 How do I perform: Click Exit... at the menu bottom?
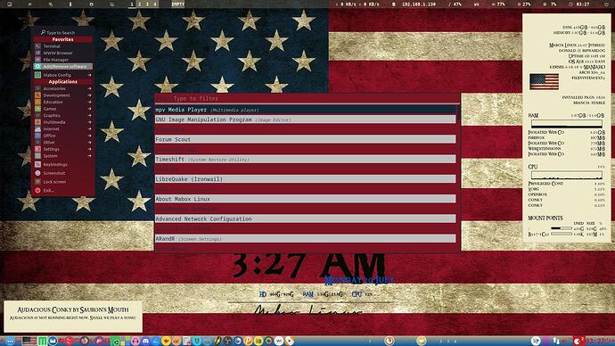click(x=62, y=190)
